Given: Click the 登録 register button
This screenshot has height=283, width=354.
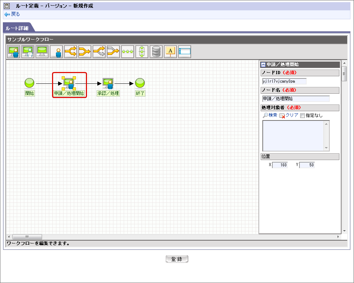Looking at the screenshot, I should [177, 259].
